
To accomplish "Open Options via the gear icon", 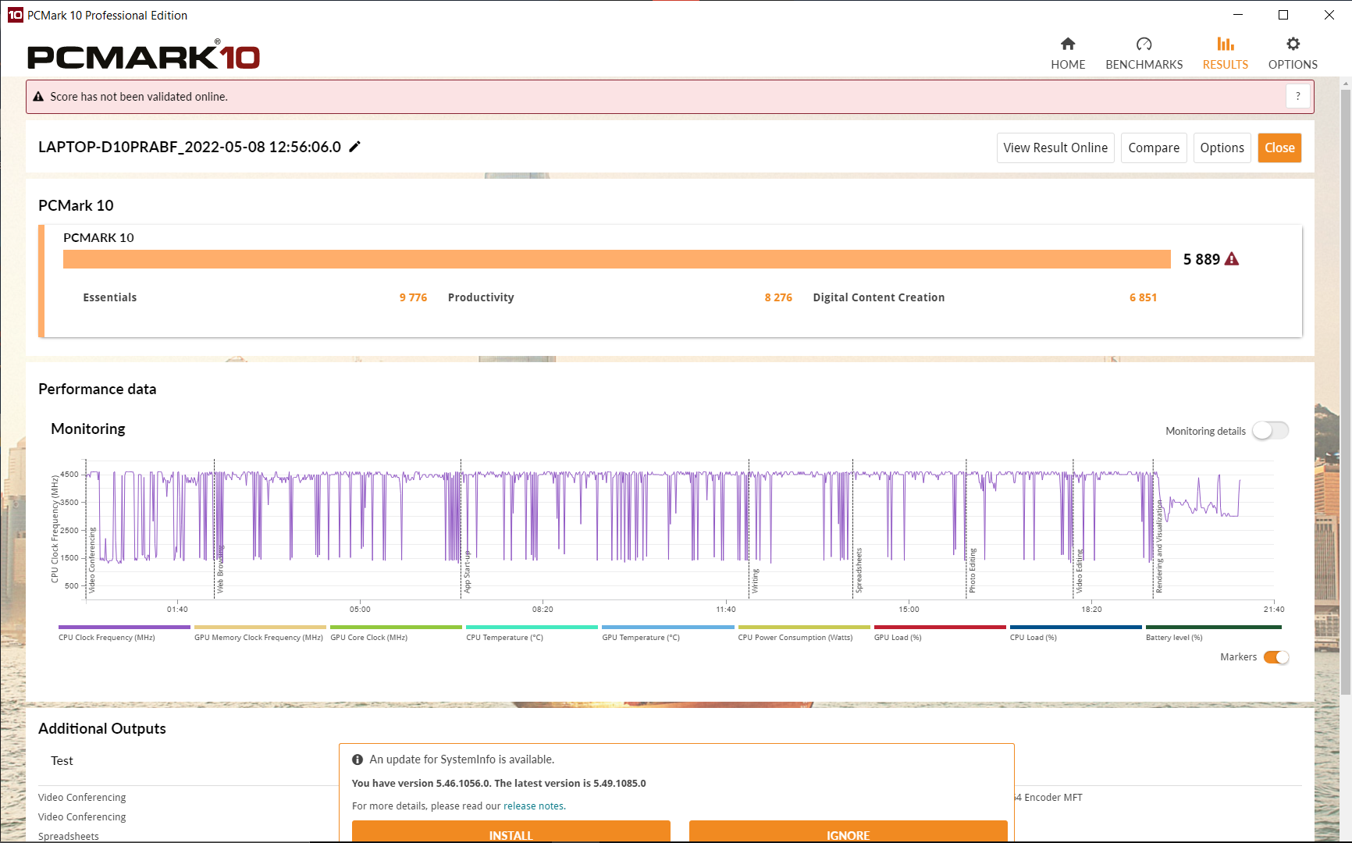I will [x=1293, y=44].
